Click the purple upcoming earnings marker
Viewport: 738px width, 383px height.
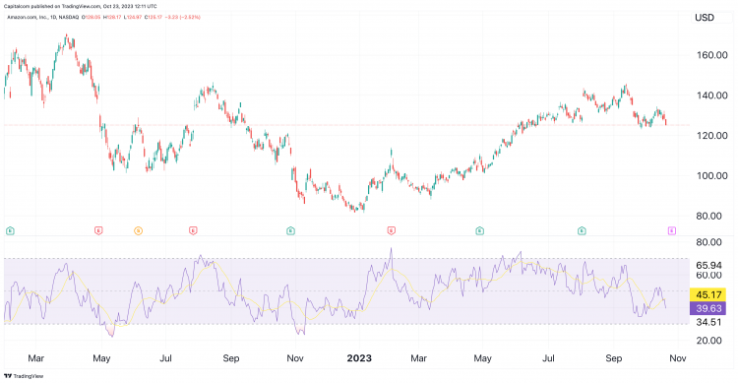672,230
